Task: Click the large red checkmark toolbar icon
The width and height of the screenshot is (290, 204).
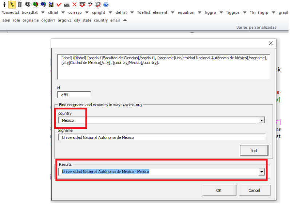Action: coord(59,5)
